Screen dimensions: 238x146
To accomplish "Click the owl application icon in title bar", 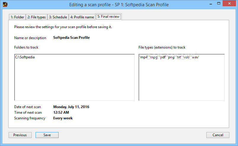I will [x=5, y=4].
